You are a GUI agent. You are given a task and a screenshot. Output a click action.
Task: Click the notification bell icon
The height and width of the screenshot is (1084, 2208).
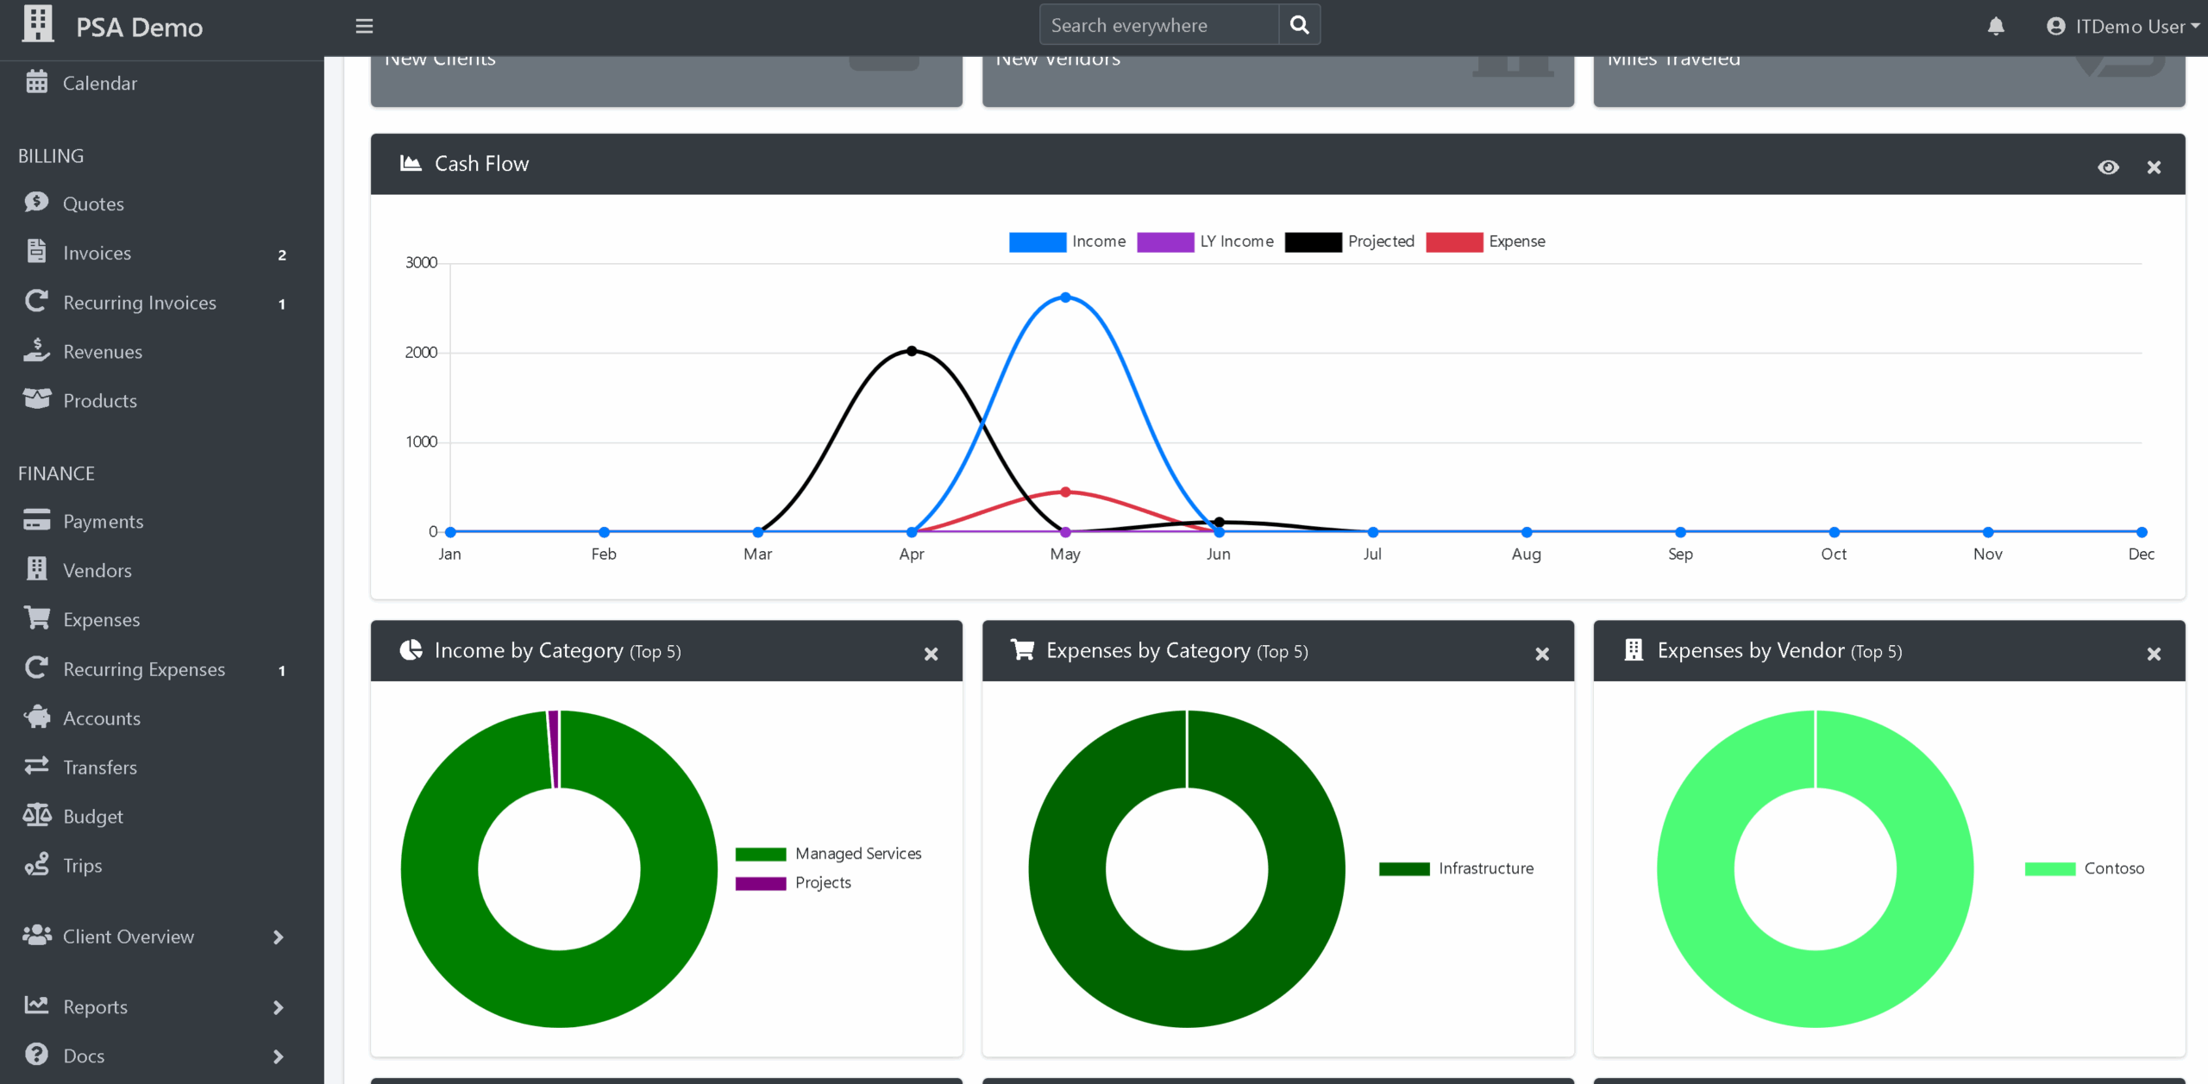coord(1996,27)
